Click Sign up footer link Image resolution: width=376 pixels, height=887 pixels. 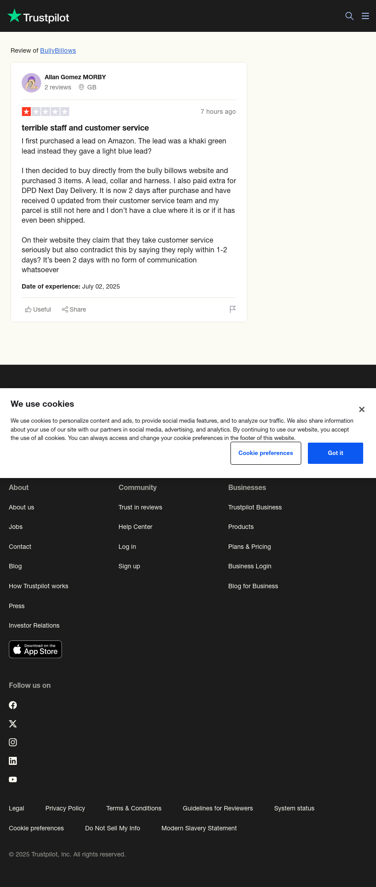129,566
